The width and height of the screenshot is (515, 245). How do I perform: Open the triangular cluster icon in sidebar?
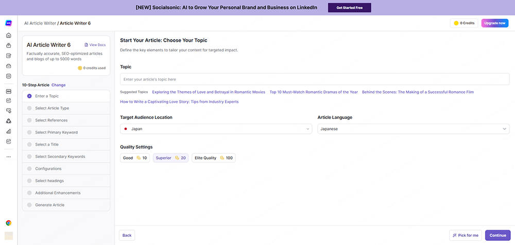(9, 121)
